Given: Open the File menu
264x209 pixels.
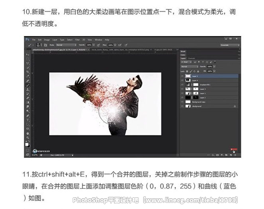Looking at the screenshot, I should [x=34, y=40].
